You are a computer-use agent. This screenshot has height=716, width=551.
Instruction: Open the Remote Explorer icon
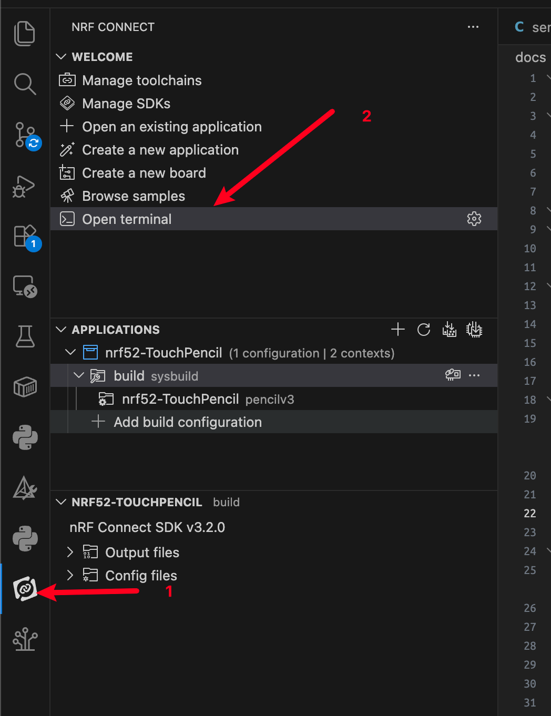tap(25, 287)
